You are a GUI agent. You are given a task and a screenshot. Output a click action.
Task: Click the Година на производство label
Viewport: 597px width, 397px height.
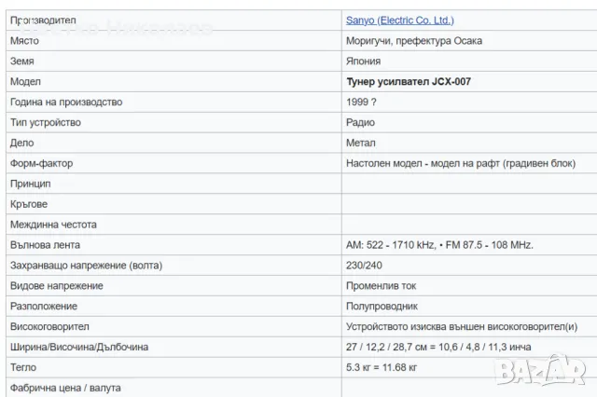[x=65, y=102]
